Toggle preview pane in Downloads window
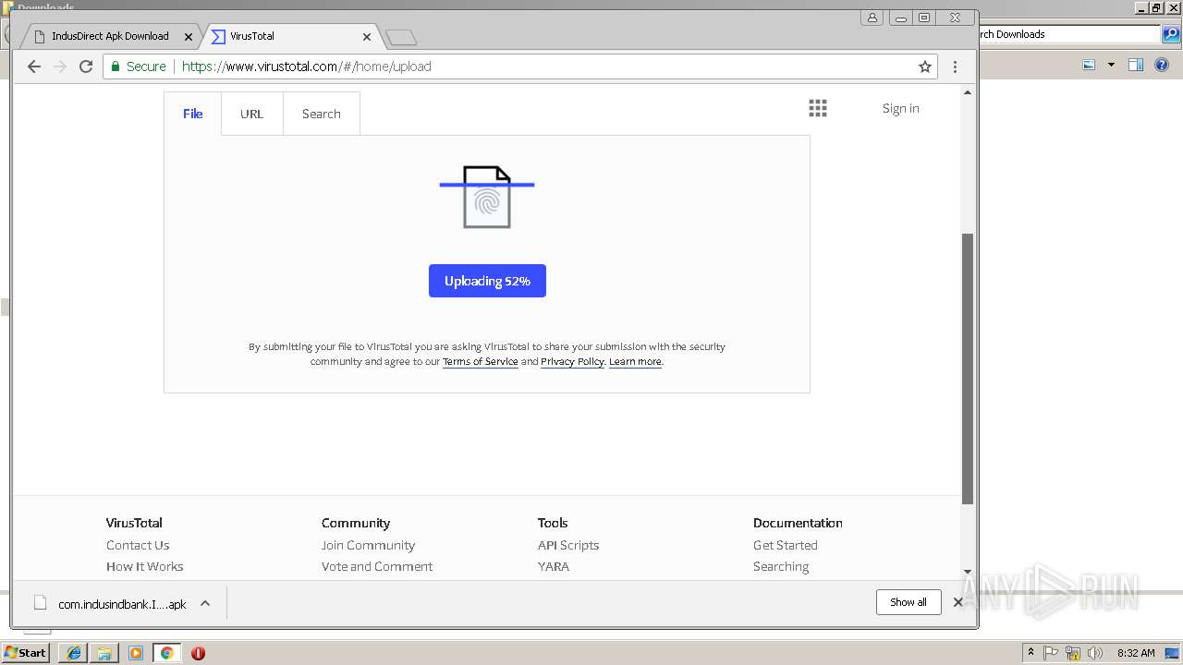Viewport: 1183px width, 665px height. tap(1136, 65)
